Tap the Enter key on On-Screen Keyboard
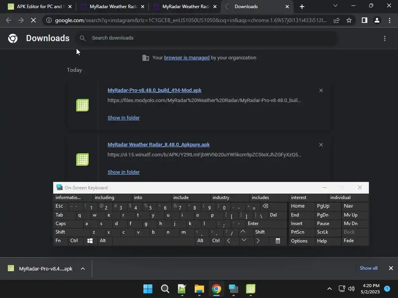This screenshot has width=398, height=298. [x=266, y=223]
